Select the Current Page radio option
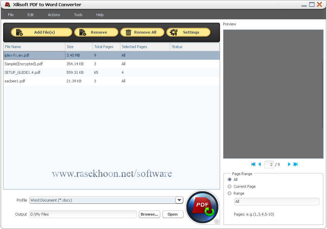Viewport: 327px width, 229px height. coord(230,186)
